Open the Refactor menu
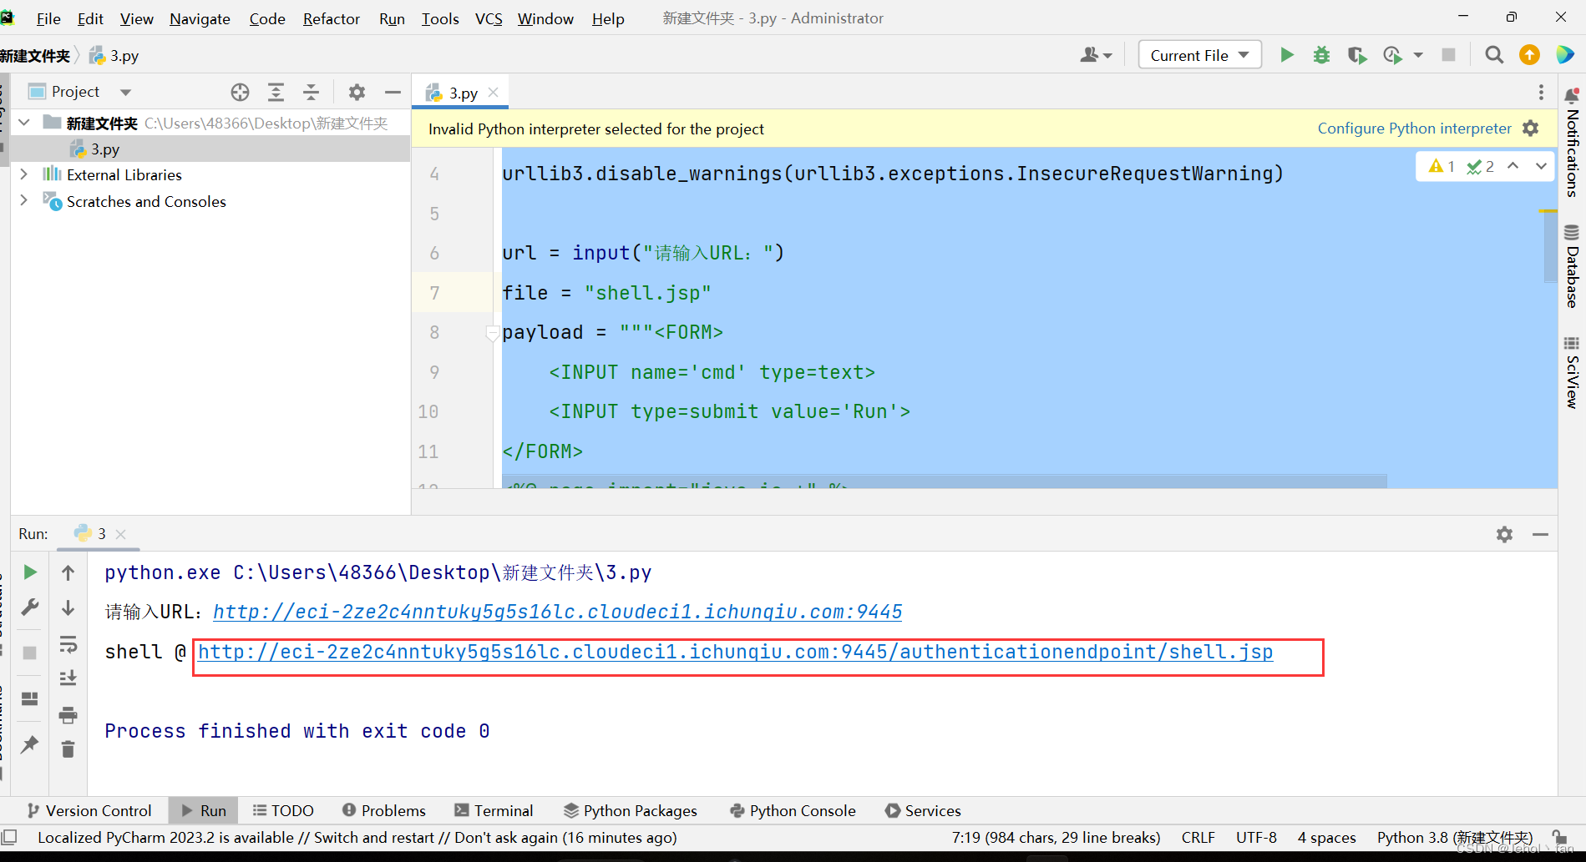Image resolution: width=1586 pixels, height=862 pixels. tap(331, 18)
